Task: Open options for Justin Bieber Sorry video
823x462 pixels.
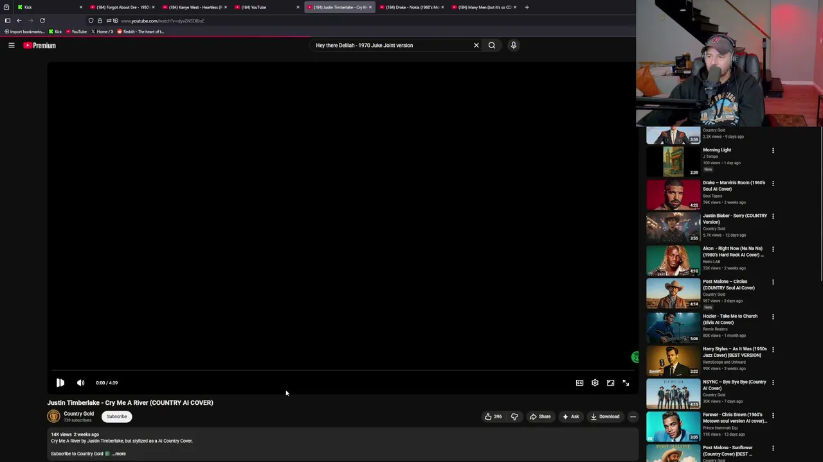Action: coord(773,216)
